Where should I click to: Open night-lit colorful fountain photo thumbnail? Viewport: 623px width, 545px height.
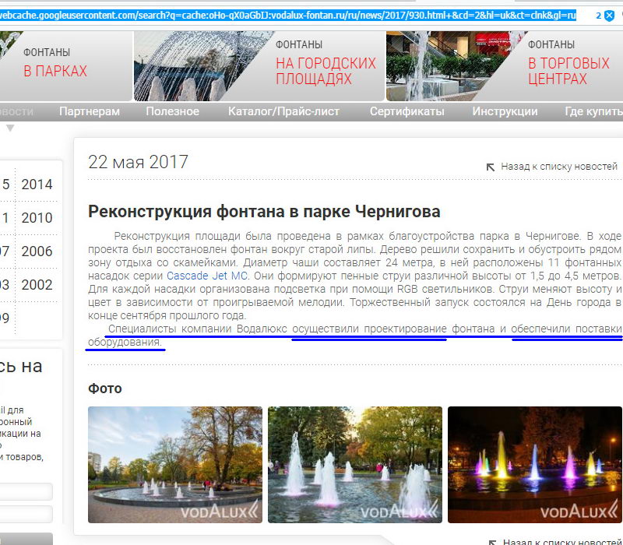click(535, 464)
